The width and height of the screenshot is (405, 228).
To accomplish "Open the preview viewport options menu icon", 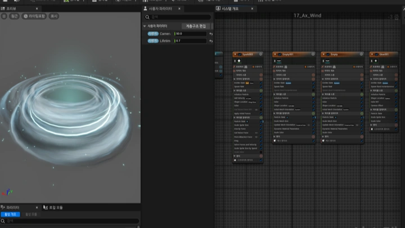I will pyautogui.click(x=5, y=16).
